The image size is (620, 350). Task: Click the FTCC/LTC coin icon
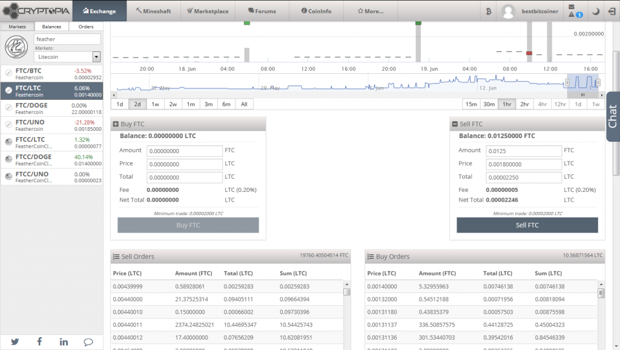click(8, 142)
